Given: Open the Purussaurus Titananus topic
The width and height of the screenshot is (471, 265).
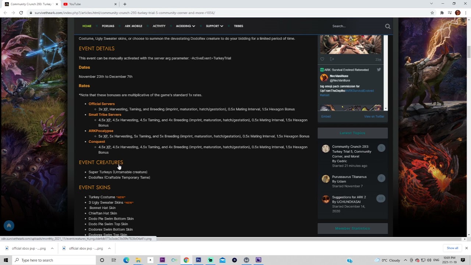Looking at the screenshot, I should [x=349, y=177].
